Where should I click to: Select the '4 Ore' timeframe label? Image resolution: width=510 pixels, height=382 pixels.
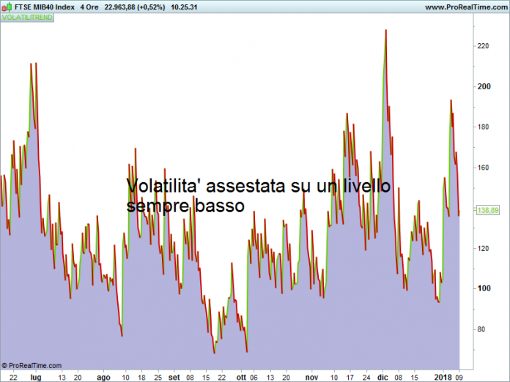pyautogui.click(x=89, y=7)
